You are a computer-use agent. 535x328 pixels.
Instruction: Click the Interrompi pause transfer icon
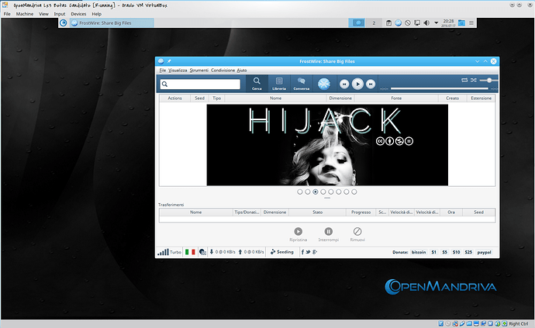point(328,231)
